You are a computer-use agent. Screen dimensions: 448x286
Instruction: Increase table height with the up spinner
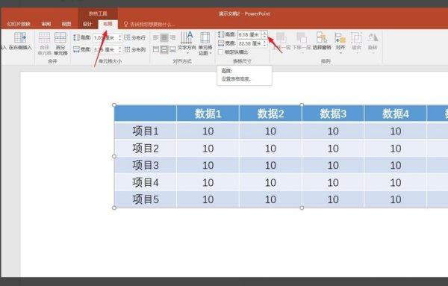coord(264,33)
